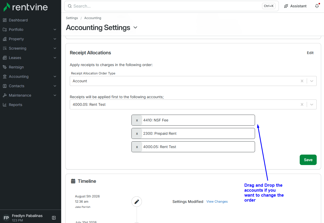
Task: Clear the Receipt Allocation Order Type value
Action: (302, 81)
